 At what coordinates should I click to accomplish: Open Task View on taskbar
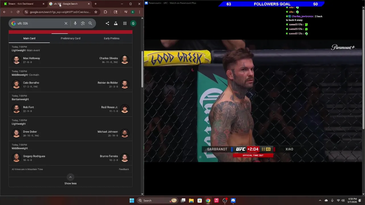(x=183, y=200)
